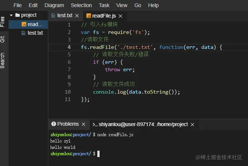This screenshot has height=166, width=248.
Task: Click the 'throw' keyword on line 7
Action: [x=113, y=70]
